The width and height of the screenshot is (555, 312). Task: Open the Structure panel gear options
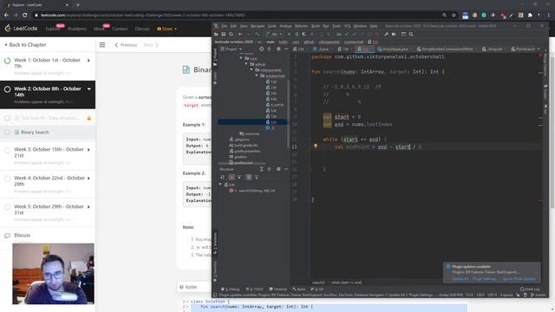[x=278, y=169]
